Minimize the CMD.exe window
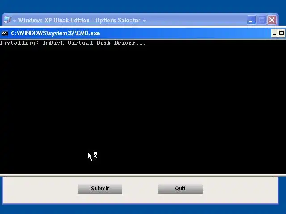This screenshot has height=214, width=286. tap(274, 33)
